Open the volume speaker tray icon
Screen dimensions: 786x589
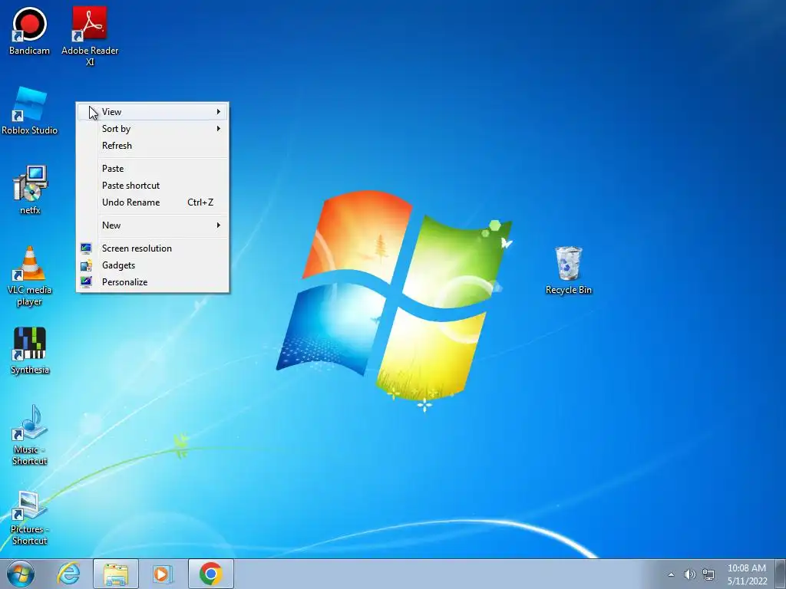point(690,574)
